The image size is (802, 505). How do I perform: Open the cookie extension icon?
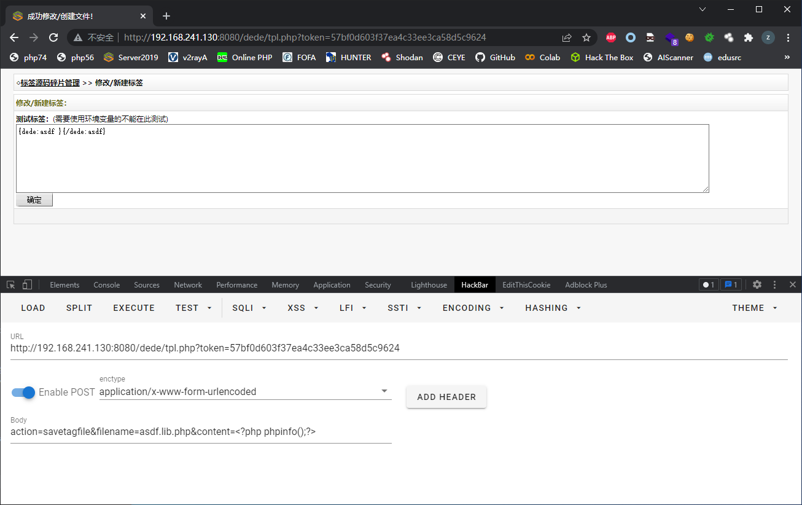[690, 37]
